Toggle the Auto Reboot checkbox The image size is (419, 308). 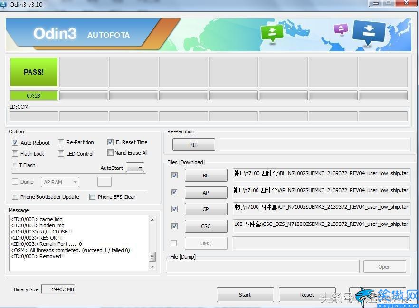pyautogui.click(x=15, y=143)
